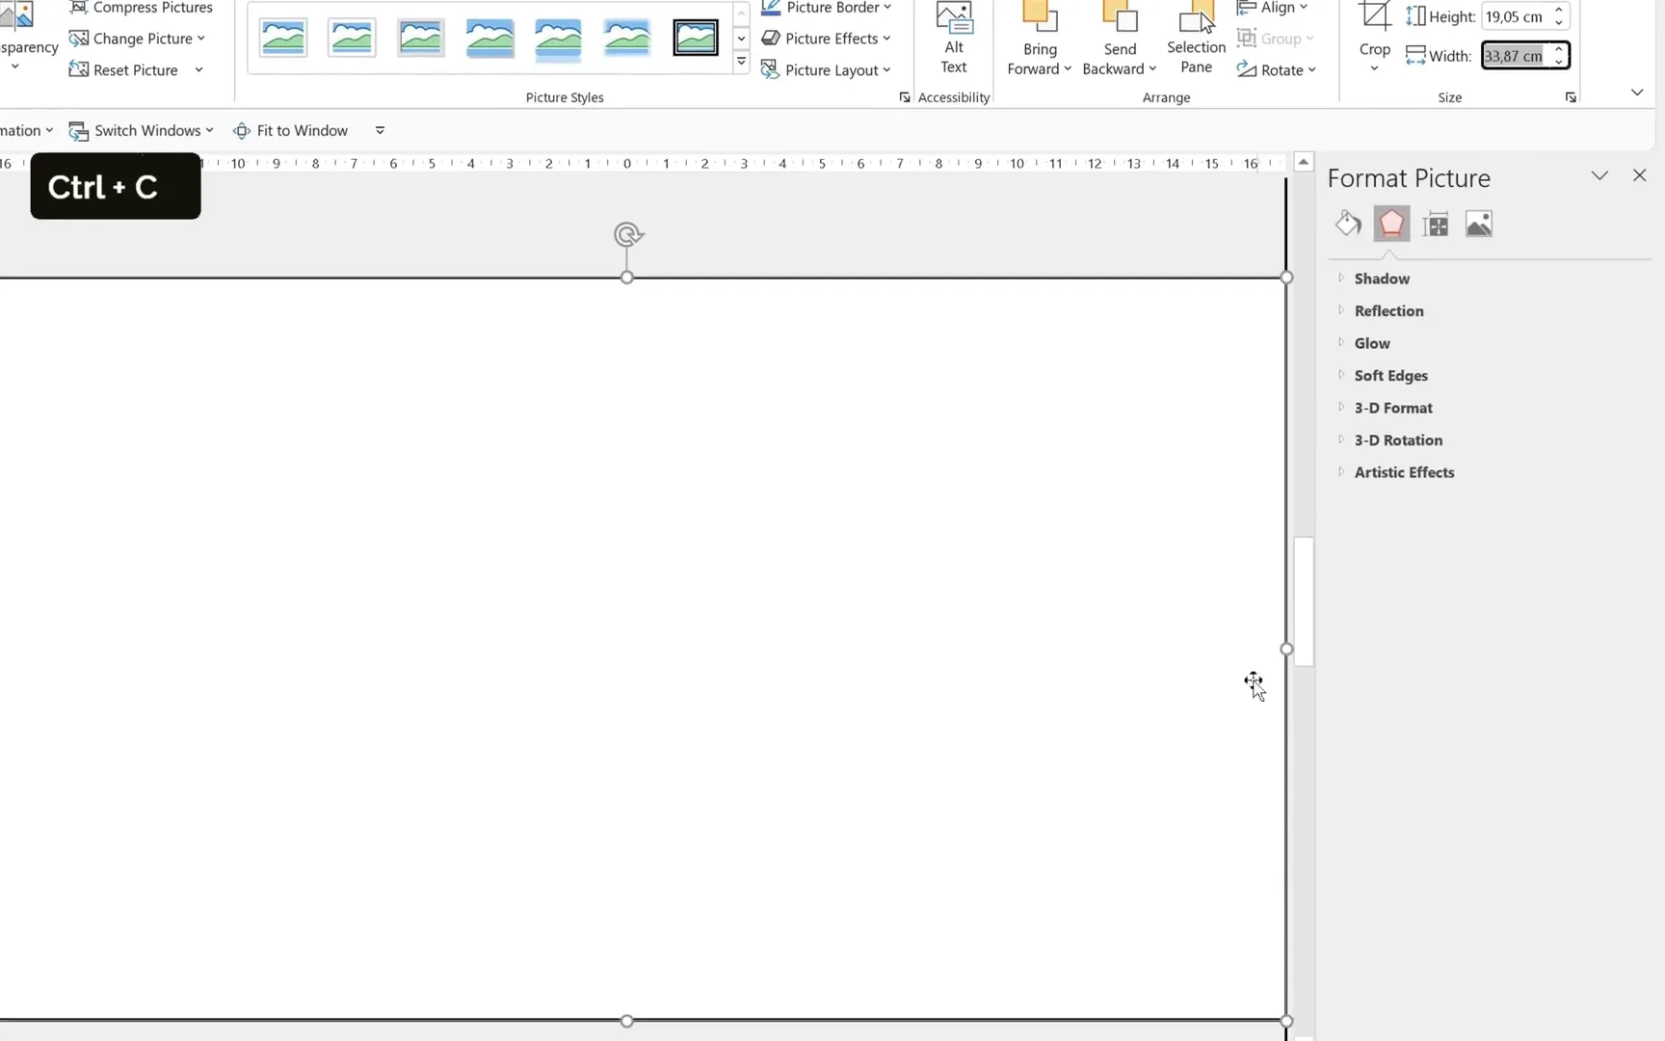The image size is (1665, 1041).
Task: Click the top-middle resize handle
Action: (627, 278)
